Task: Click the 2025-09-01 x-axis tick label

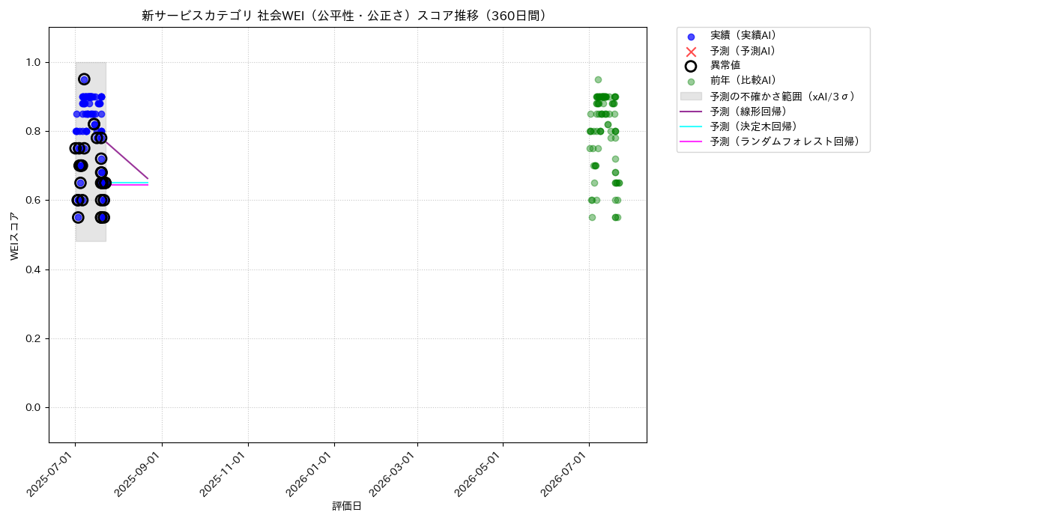Action: point(139,474)
